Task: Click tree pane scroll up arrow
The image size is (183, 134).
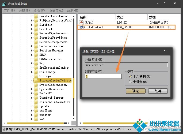Action: 74,16
